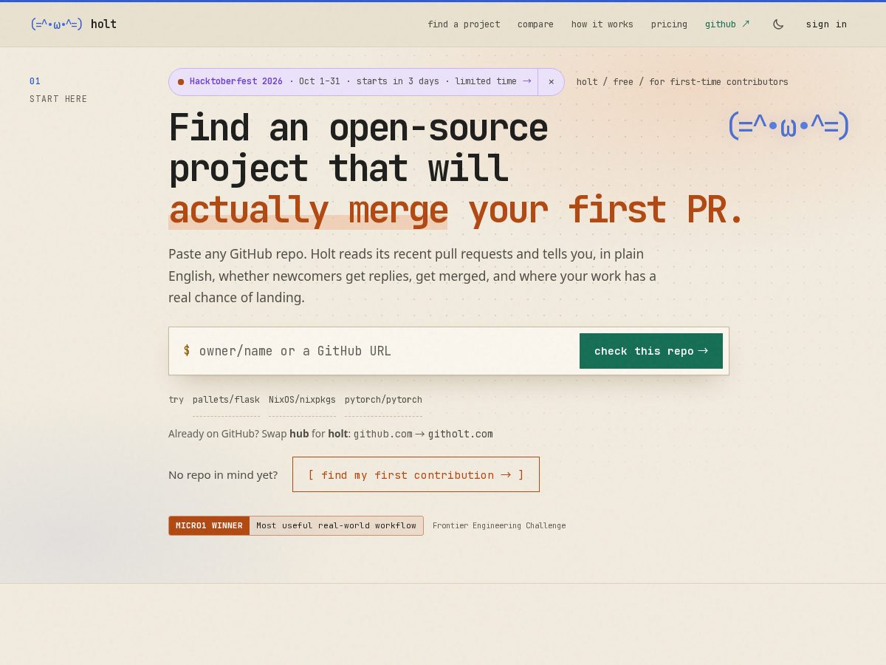Open 'find a project' nav item
Image resolution: width=886 pixels, height=665 pixels.
point(464,24)
